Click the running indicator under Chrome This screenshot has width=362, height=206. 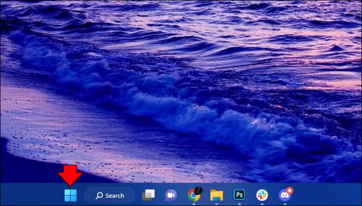pos(194,204)
